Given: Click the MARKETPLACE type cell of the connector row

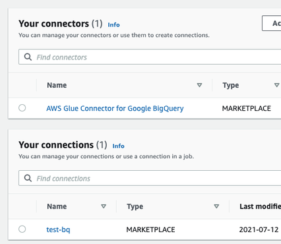Looking at the screenshot, I should (246, 108).
